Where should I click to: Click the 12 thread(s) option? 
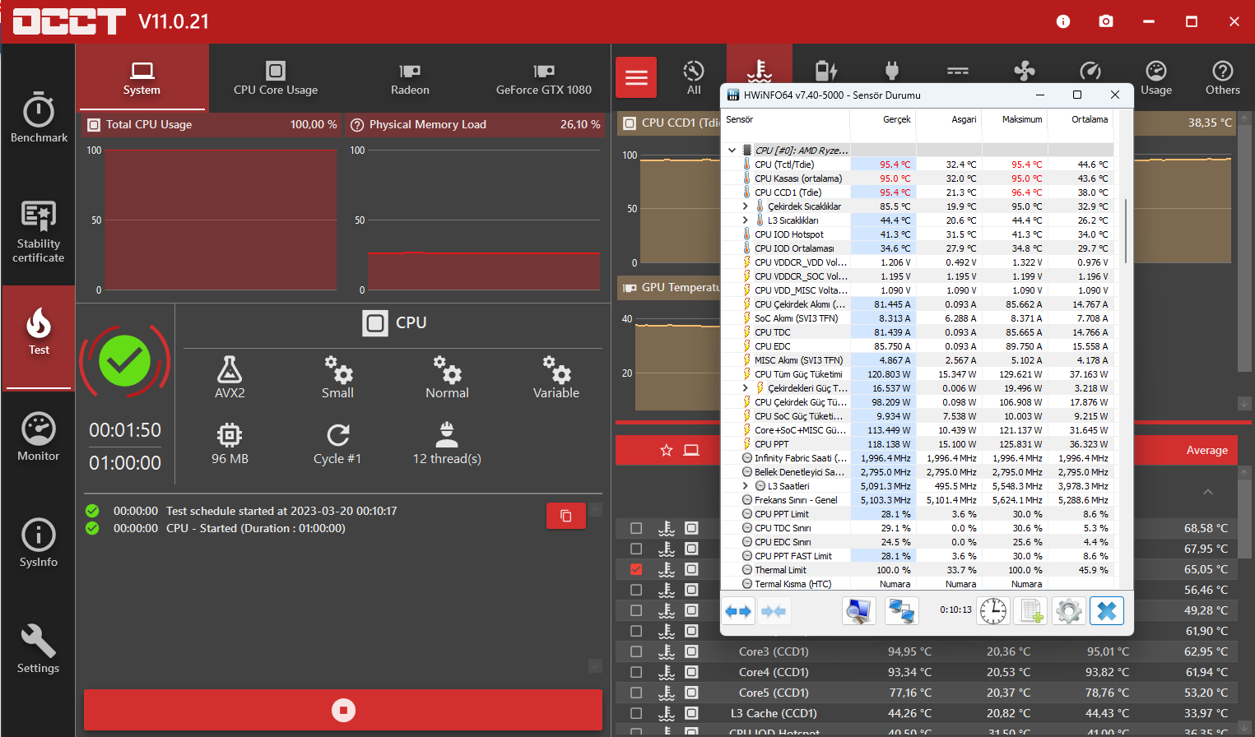coord(447,444)
